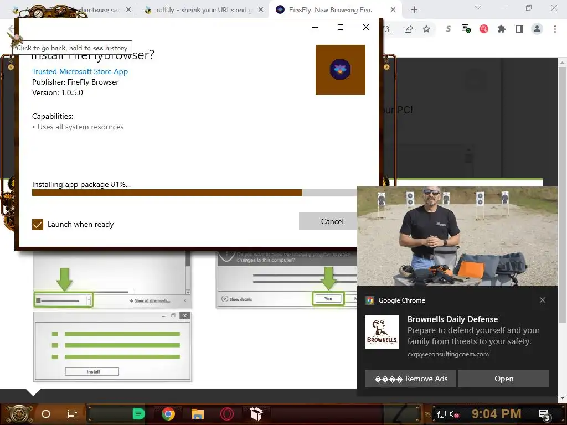Toggle the Chrome side panel
Image resolution: width=567 pixels, height=425 pixels.
coord(519,29)
